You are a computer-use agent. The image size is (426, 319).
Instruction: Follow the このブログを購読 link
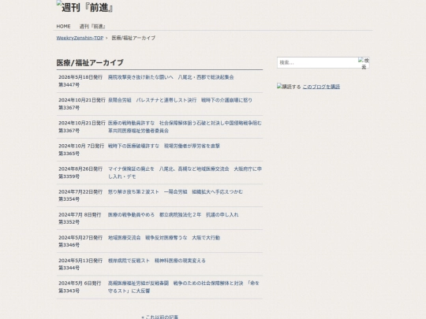pos(321,87)
